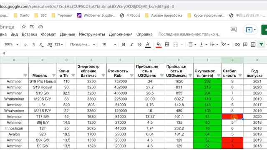
Task: Open the 123 number format dropdown
Action: coord(59,45)
